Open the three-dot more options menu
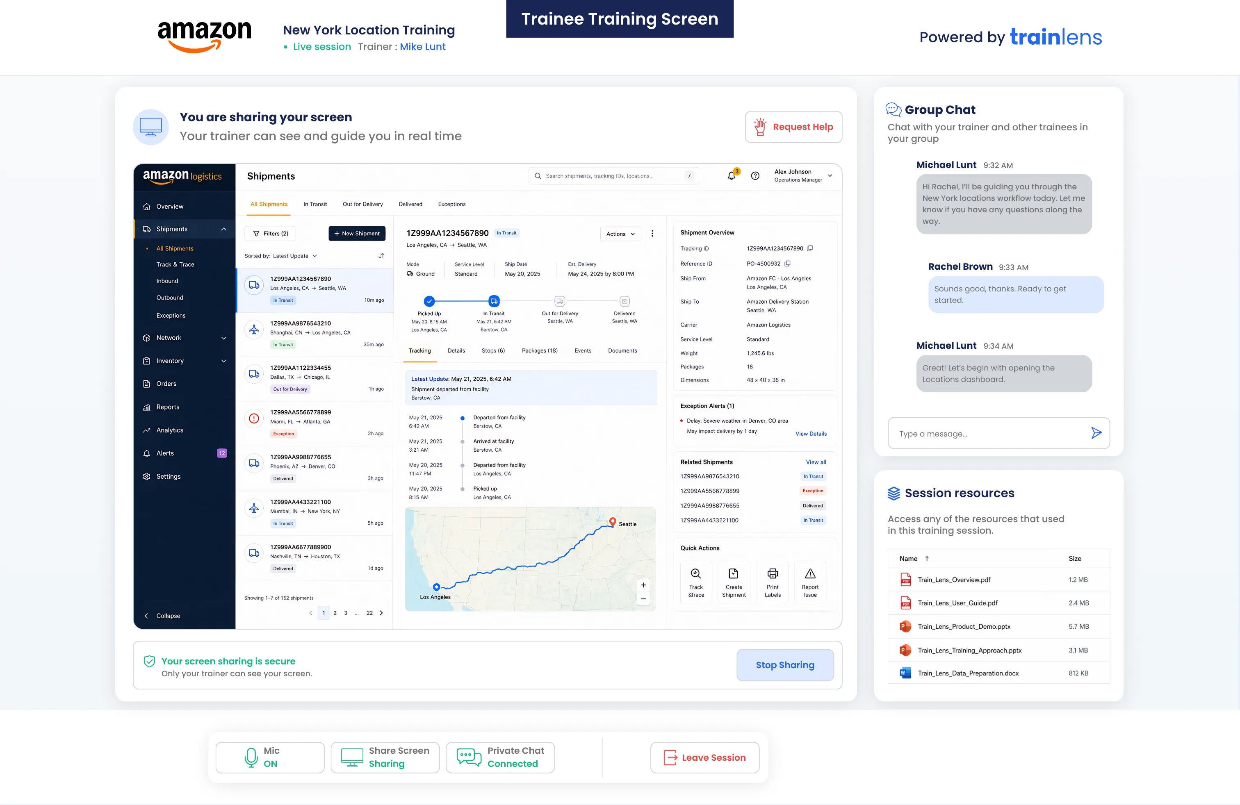 click(x=652, y=234)
